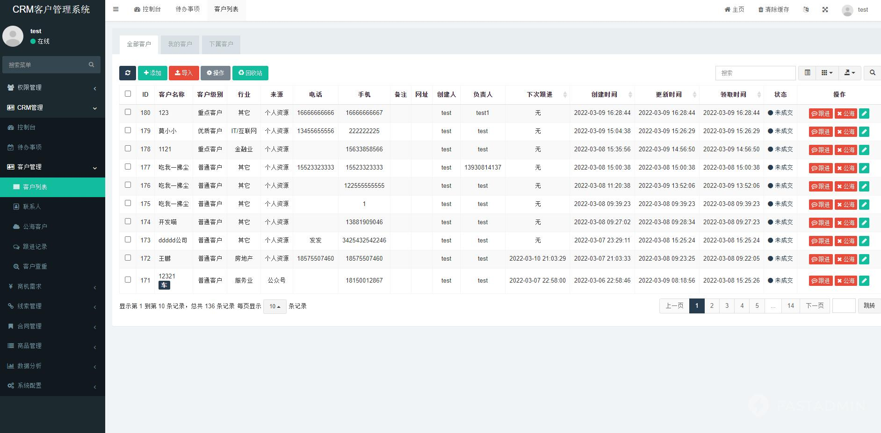Toggle fullscreen with the expand arrows icon
The height and width of the screenshot is (433, 881).
pyautogui.click(x=825, y=9)
